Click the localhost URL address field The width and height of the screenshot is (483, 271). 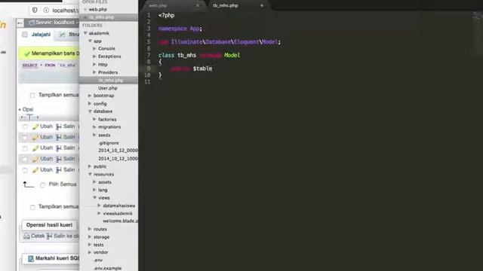66,11
